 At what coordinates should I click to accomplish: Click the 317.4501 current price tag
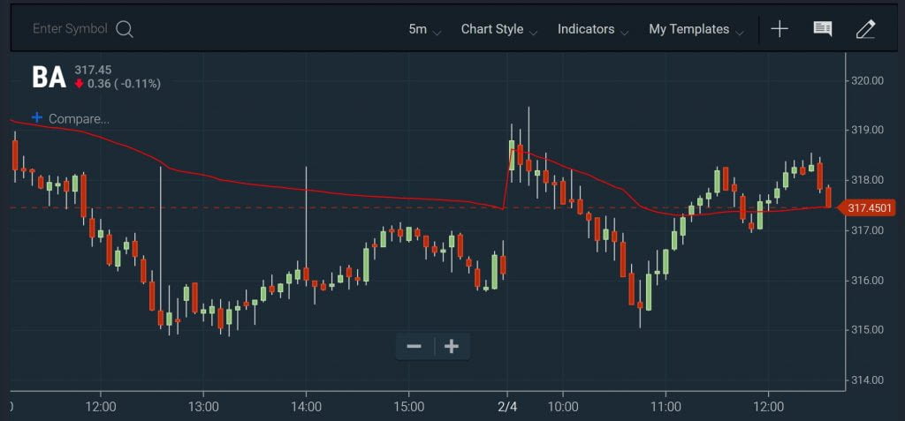tap(866, 207)
